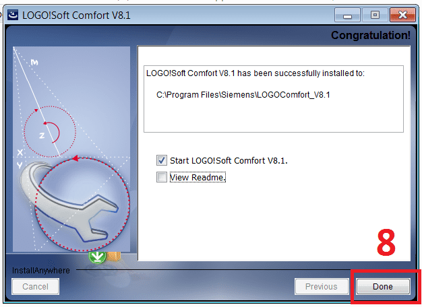The width and height of the screenshot is (422, 307).
Task: Click the successfully installed message box
Action: point(274,99)
